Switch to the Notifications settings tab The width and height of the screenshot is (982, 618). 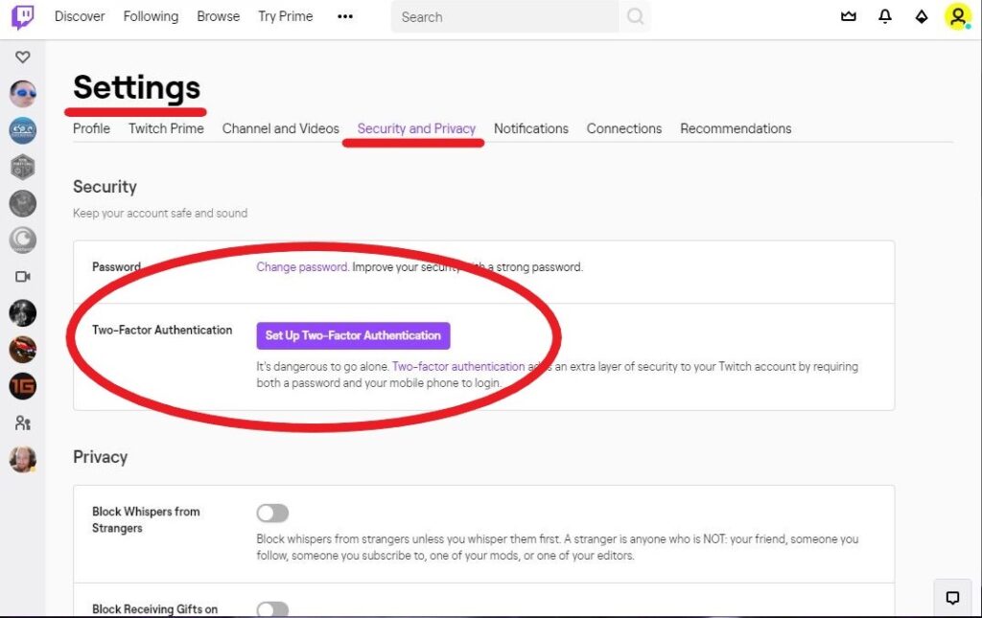(530, 128)
